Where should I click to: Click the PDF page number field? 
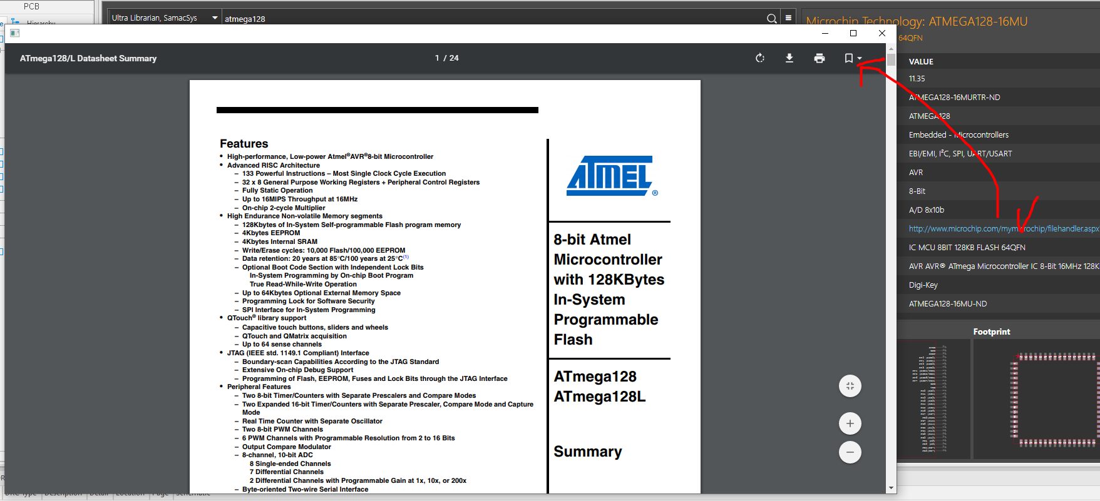437,58
